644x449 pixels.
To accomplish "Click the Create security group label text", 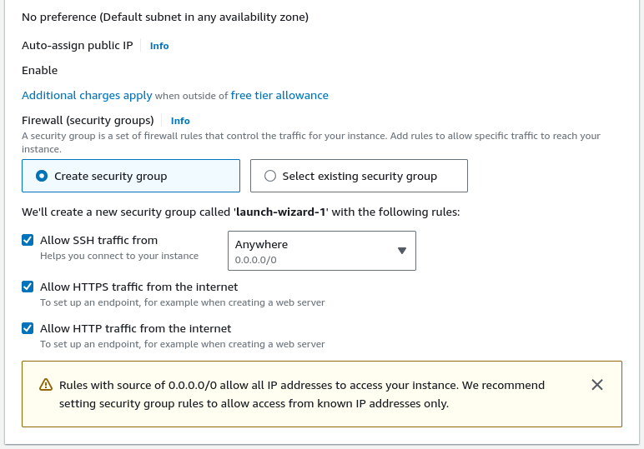I will pyautogui.click(x=110, y=176).
